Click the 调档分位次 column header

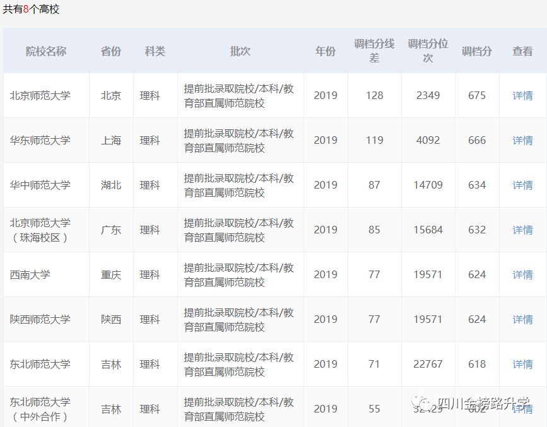pos(428,51)
